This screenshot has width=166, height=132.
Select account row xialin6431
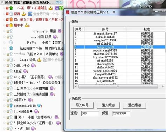[119, 44]
